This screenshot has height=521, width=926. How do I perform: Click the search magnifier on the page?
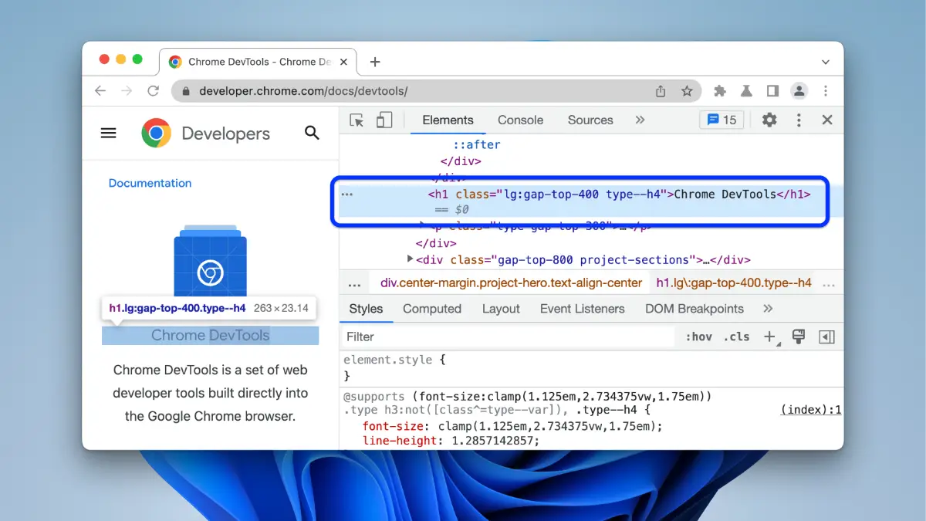pyautogui.click(x=312, y=133)
